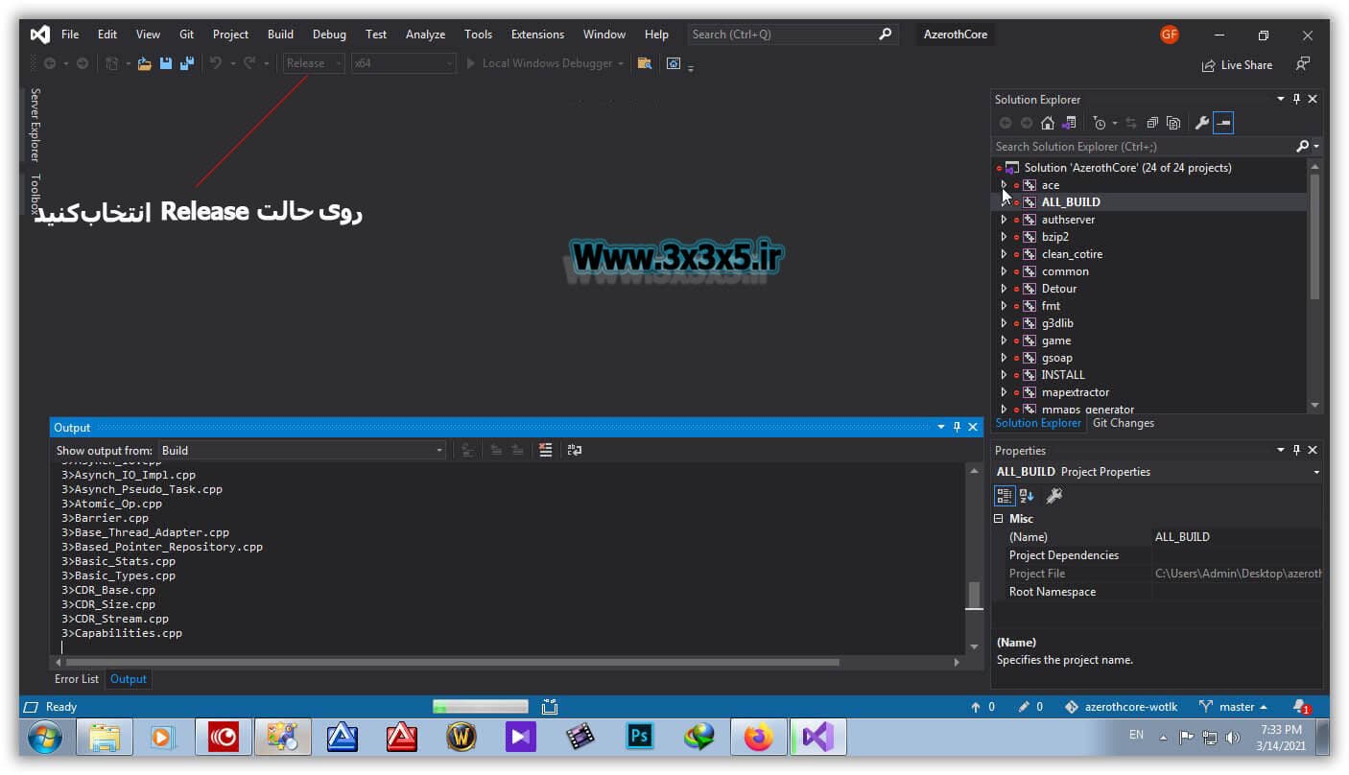Click the Save All toolbar icon

point(187,63)
